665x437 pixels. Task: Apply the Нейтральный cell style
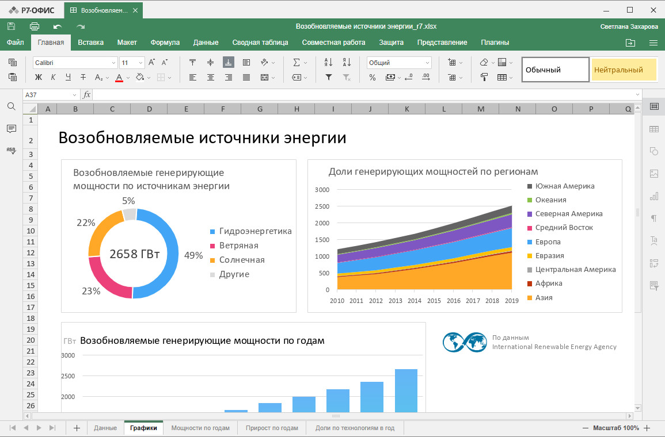[624, 69]
